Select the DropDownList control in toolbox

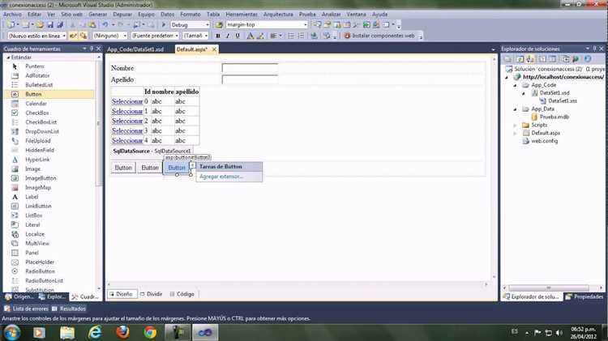tap(42, 131)
